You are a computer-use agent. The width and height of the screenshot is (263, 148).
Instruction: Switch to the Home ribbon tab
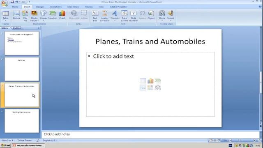(x=15, y=7)
